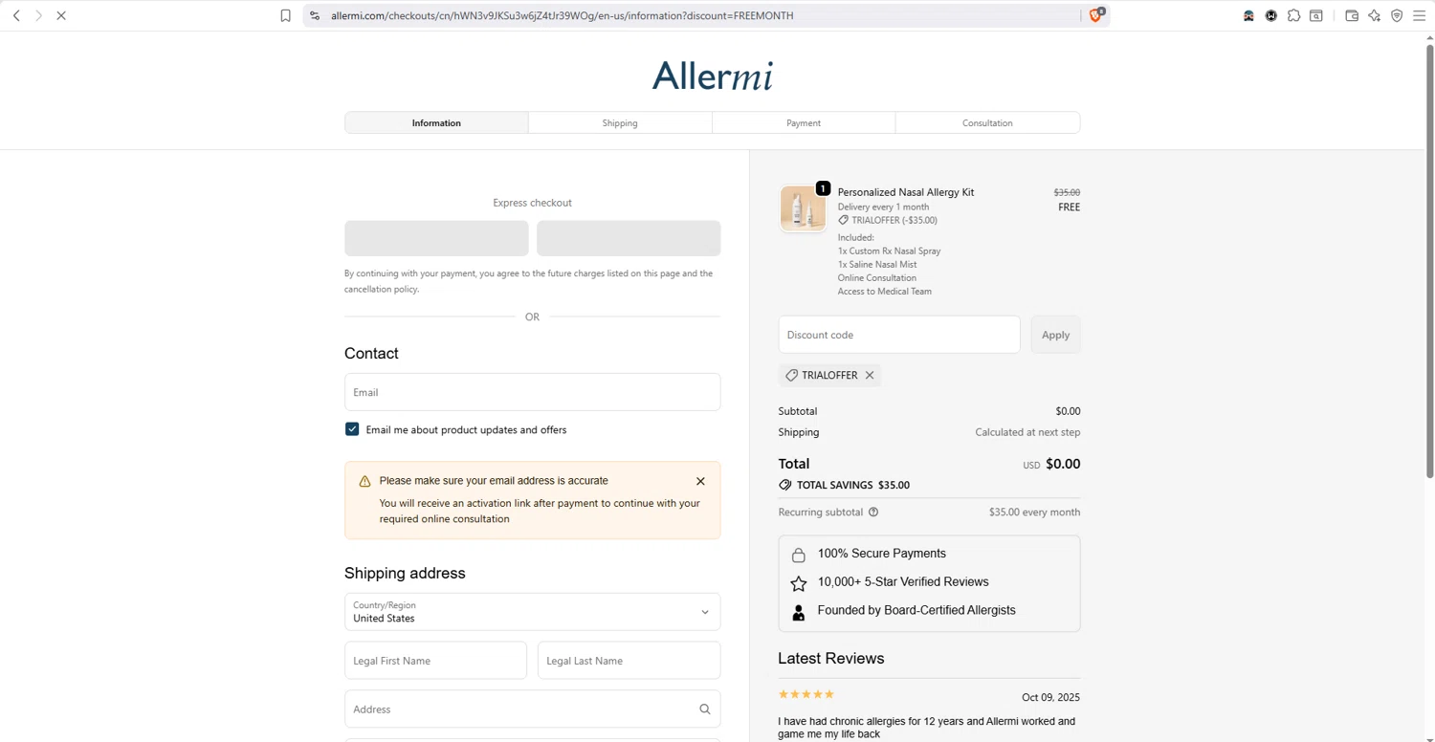The width and height of the screenshot is (1435, 742).
Task: Select the Shipping step tab
Action: [x=620, y=122]
